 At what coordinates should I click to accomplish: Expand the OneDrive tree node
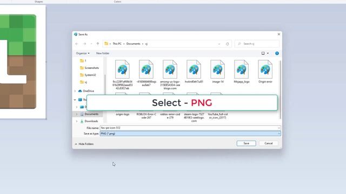point(75,91)
